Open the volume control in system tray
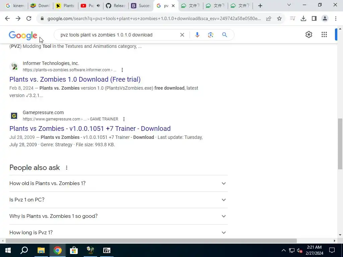This screenshot has height=257, width=343. pos(299,250)
